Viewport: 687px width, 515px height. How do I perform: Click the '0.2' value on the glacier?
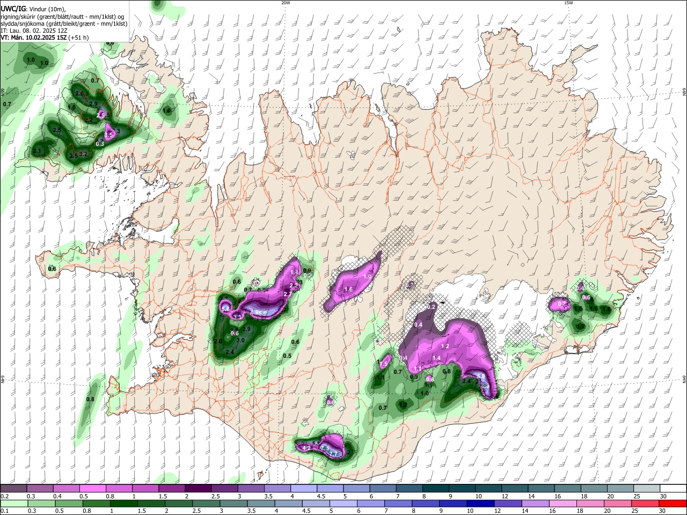(430, 307)
